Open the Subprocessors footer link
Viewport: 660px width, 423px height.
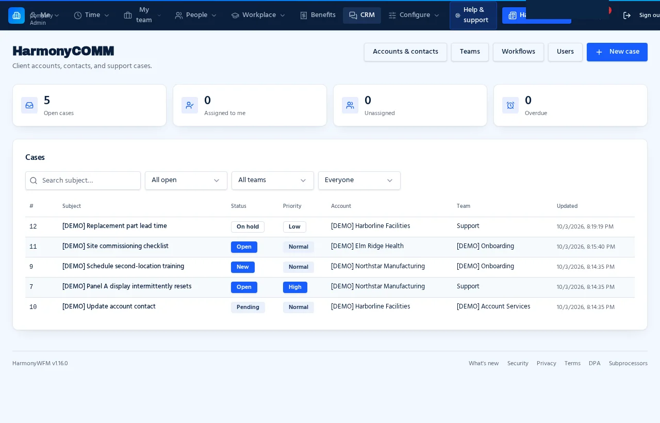pyautogui.click(x=628, y=364)
